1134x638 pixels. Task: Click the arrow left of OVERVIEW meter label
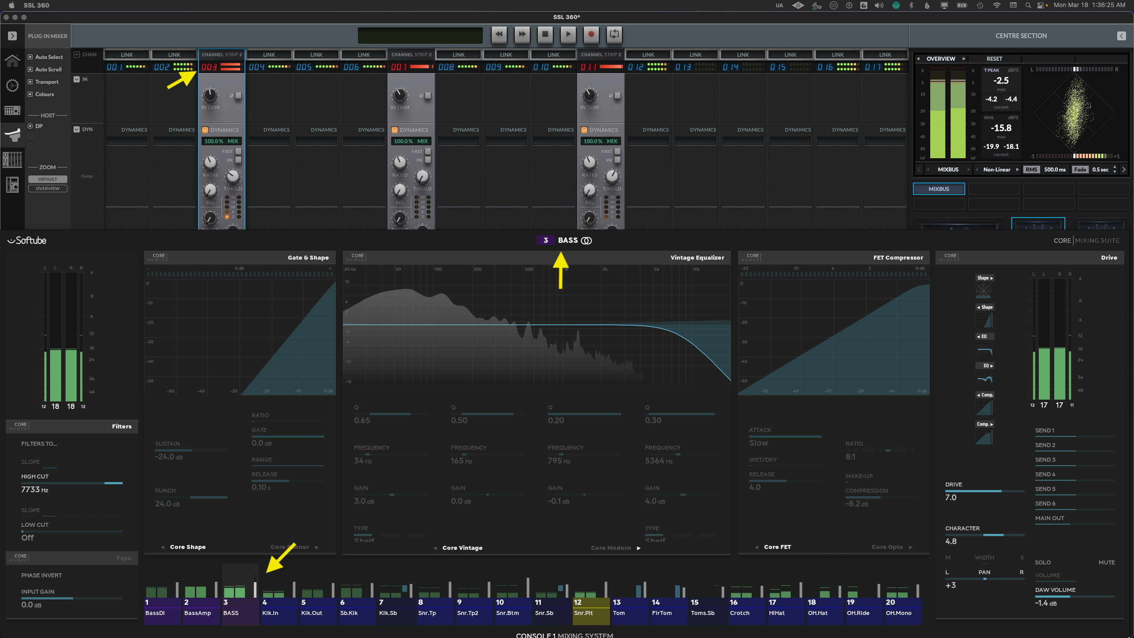(918, 58)
